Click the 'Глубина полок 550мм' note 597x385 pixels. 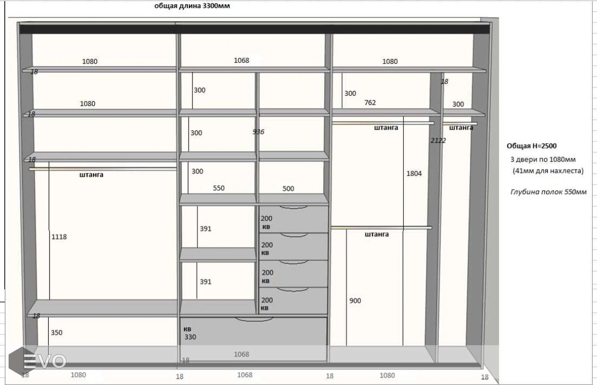[548, 192]
